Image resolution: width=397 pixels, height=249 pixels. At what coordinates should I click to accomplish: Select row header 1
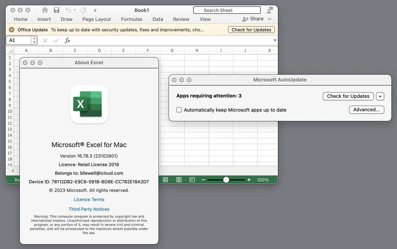(10, 57)
